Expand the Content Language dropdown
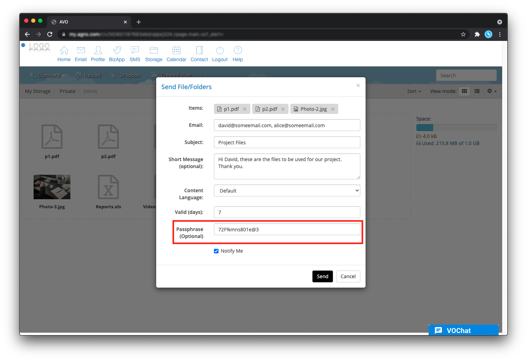This screenshot has width=527, height=361. pyautogui.click(x=287, y=191)
